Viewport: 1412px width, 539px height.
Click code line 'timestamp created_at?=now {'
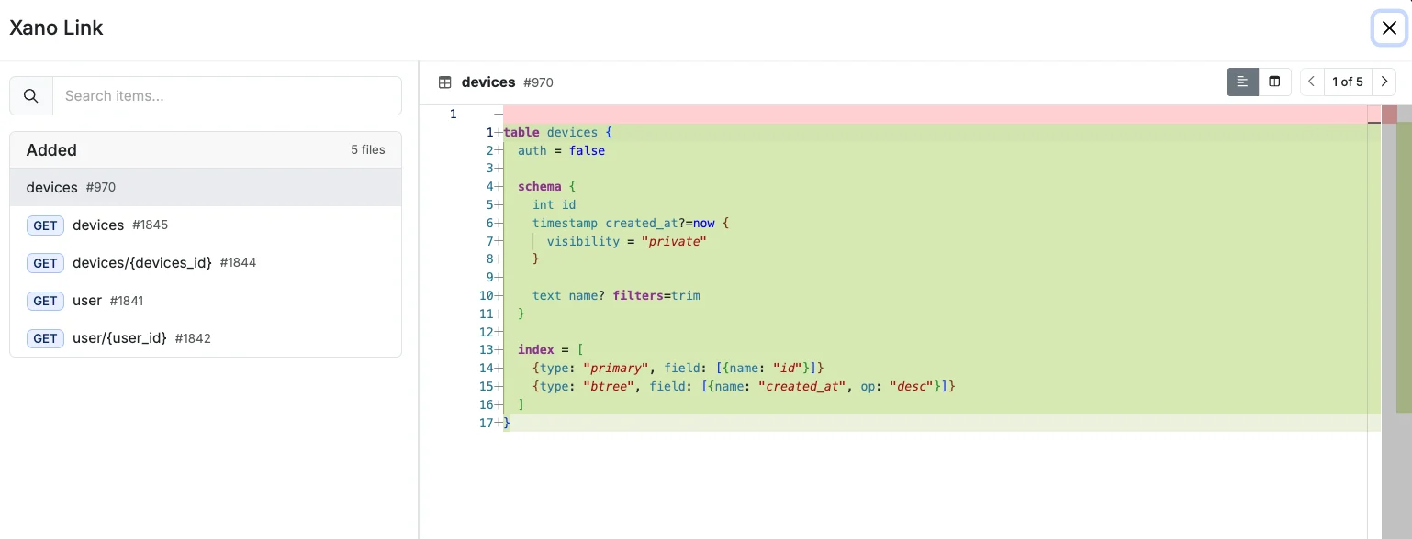pyautogui.click(x=630, y=223)
